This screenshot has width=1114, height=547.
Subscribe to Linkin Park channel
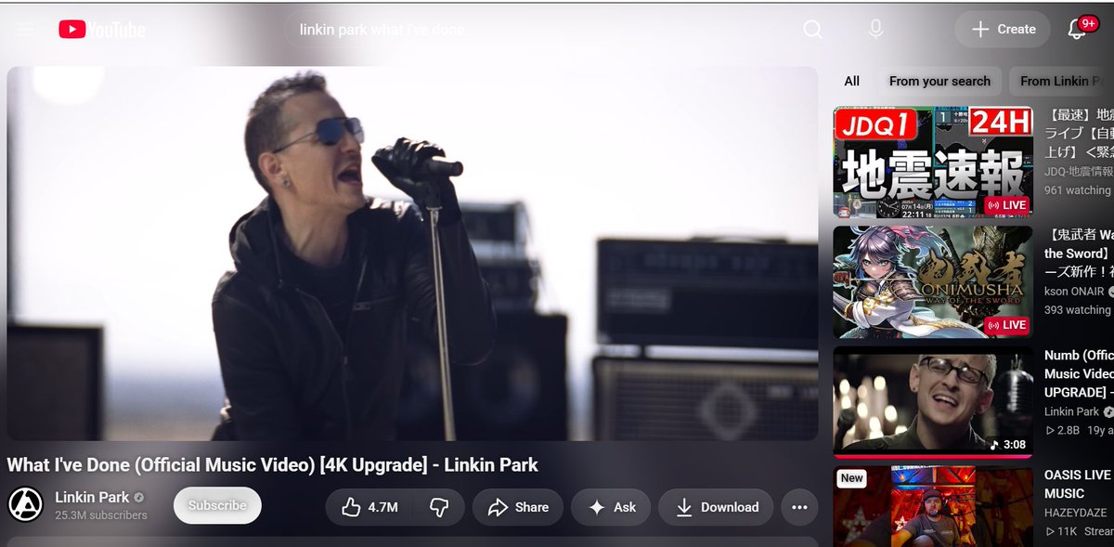tap(217, 505)
